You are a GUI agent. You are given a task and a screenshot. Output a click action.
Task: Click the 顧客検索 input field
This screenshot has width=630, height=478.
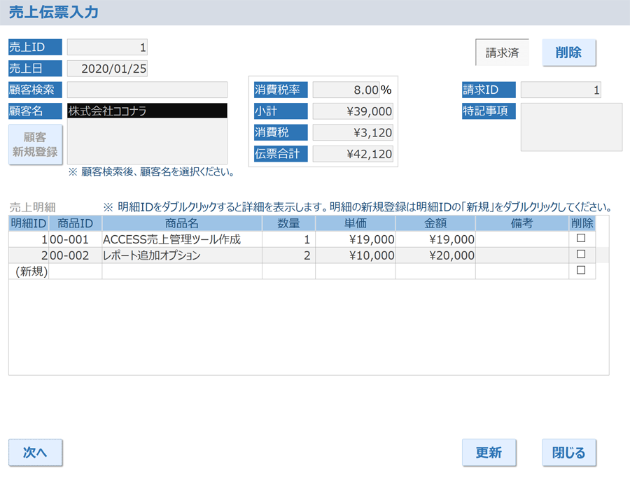147,90
